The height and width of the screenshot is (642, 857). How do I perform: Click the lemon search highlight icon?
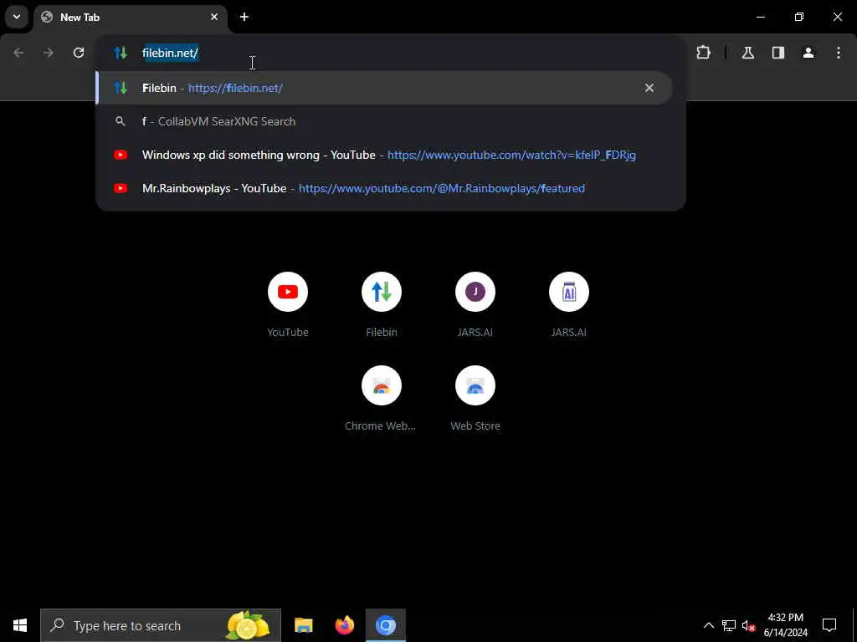248,625
